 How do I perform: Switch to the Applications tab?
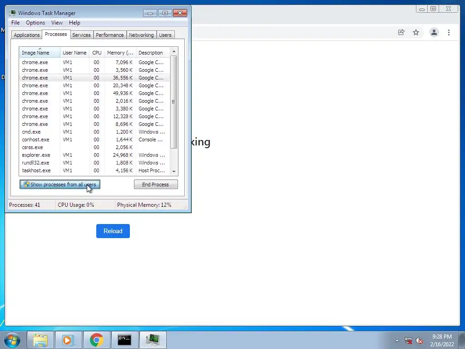(27, 35)
